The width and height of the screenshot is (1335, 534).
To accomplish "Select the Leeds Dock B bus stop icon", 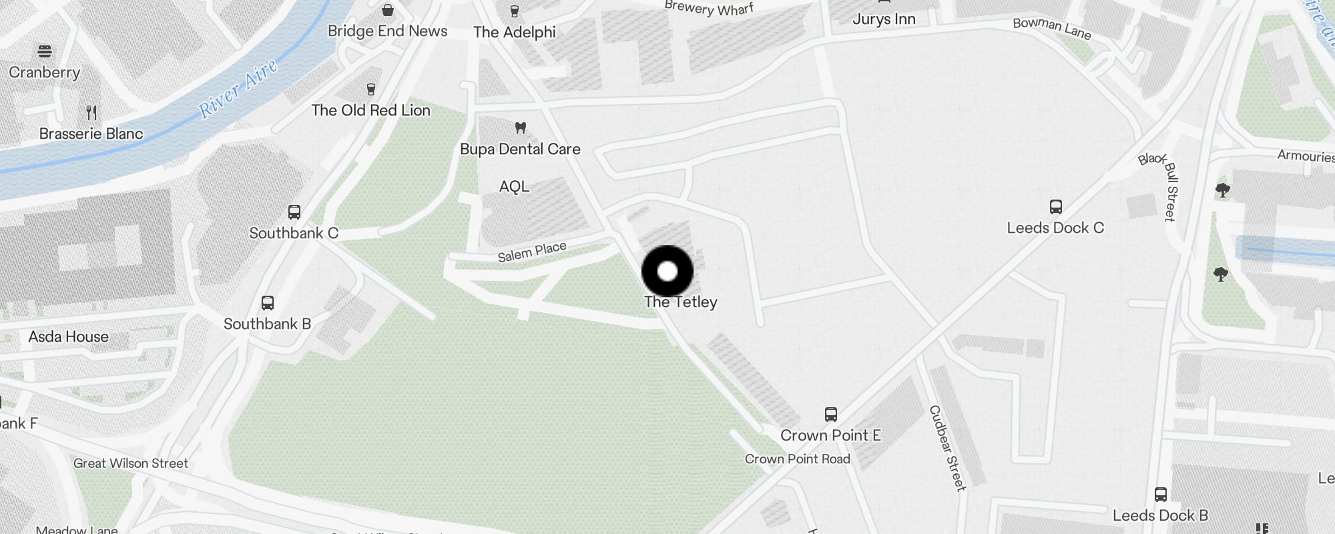I will click(x=1161, y=495).
